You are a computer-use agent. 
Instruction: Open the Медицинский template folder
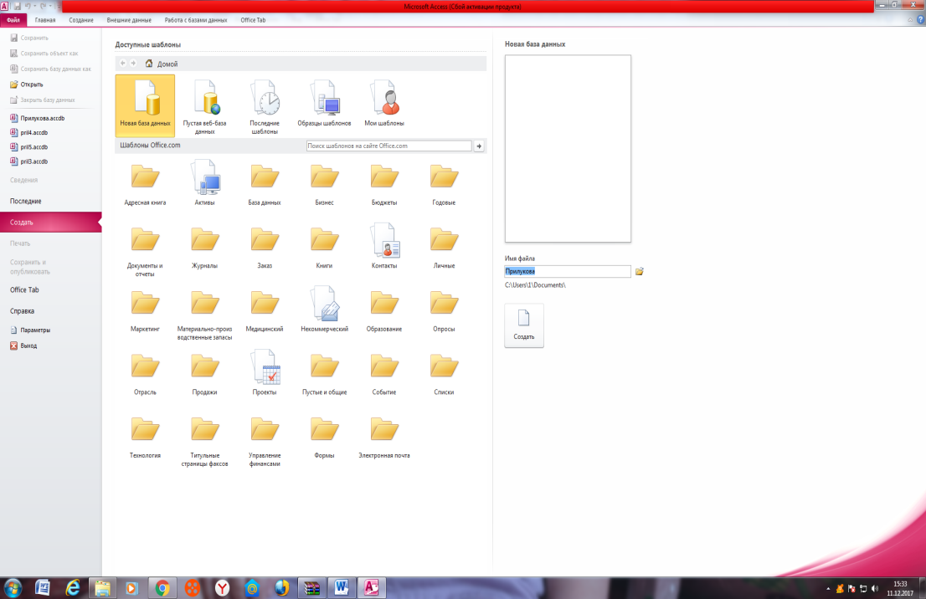[264, 311]
